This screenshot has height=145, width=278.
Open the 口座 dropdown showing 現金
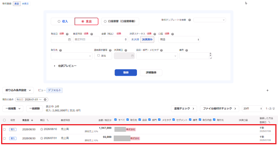(x=179, y=39)
